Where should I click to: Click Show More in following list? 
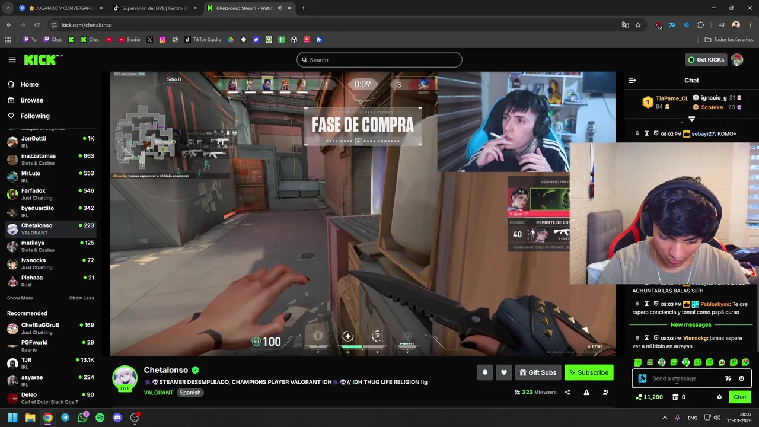tap(20, 298)
